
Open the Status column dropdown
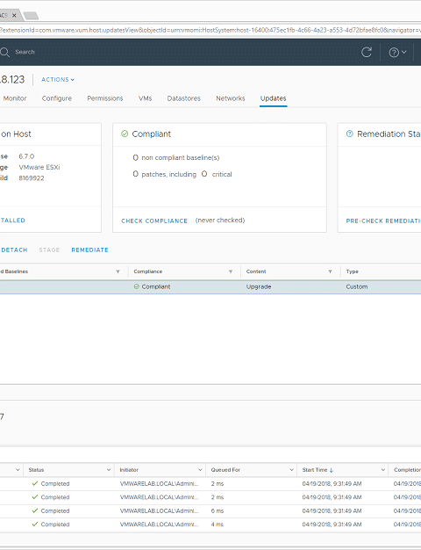point(109,470)
